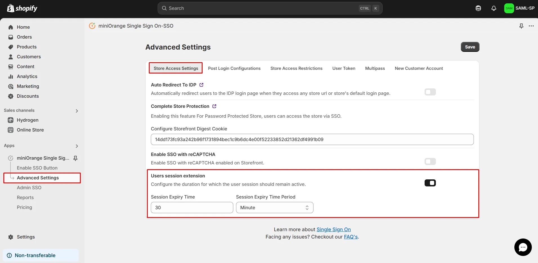Screen dimensions: 538x263
Task: Click the Online Store icon
Action: pos(11,130)
